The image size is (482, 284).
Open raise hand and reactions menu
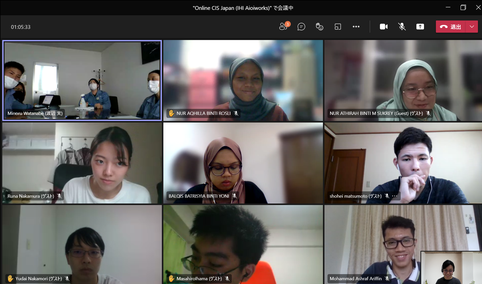click(x=319, y=27)
